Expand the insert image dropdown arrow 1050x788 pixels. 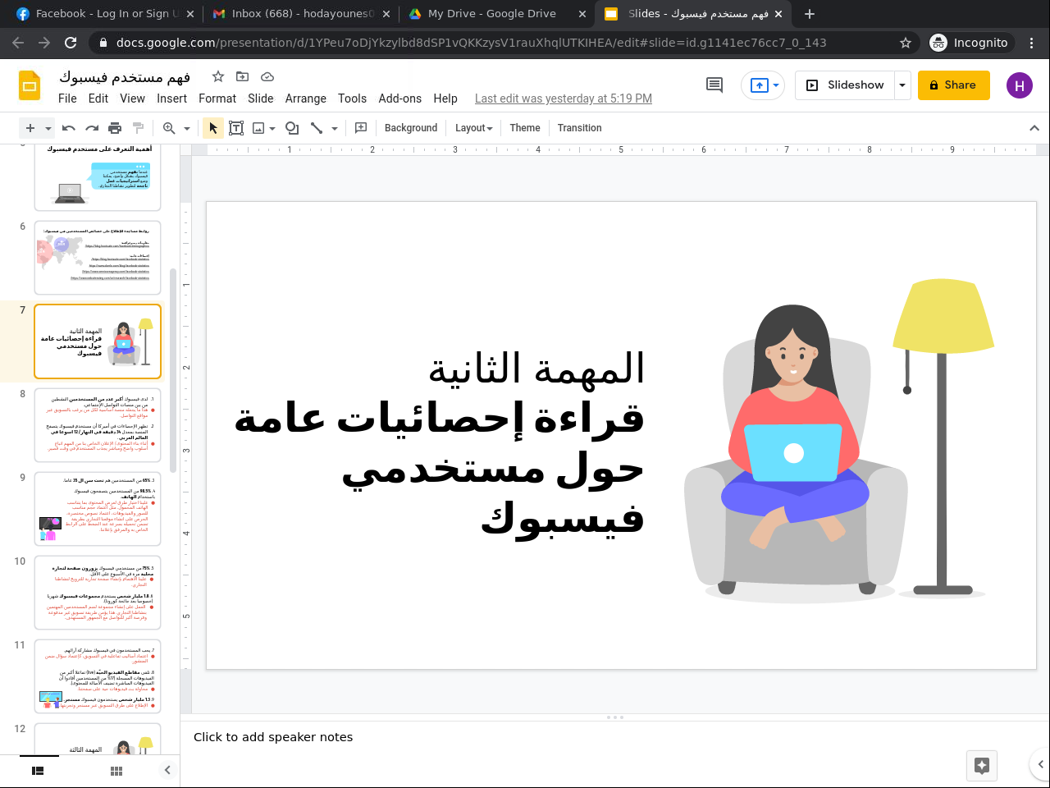click(272, 128)
